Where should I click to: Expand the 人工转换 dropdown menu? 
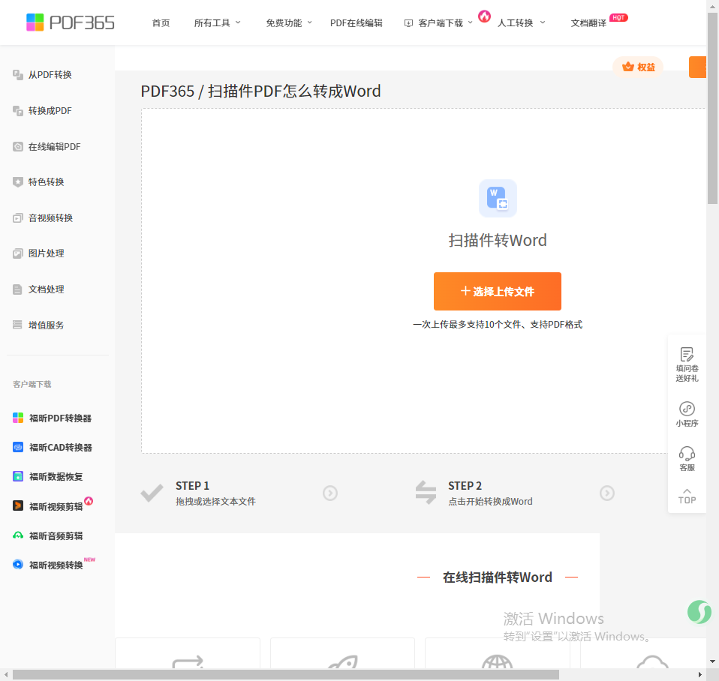(522, 23)
